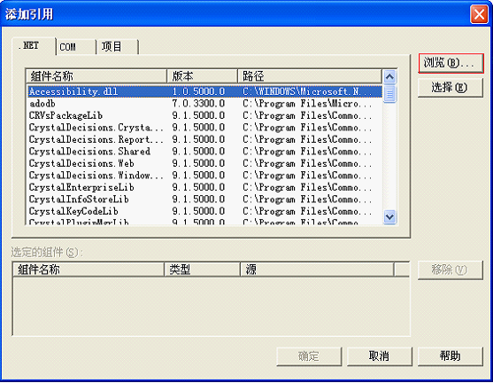The height and width of the screenshot is (383, 493).
Task: Sort by 组件名称 column header in top list
Action: [96, 76]
